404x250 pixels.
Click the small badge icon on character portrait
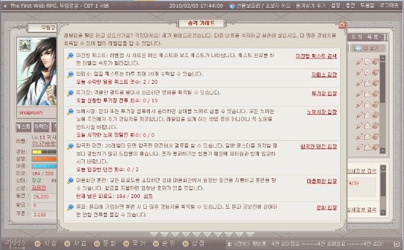(25, 45)
